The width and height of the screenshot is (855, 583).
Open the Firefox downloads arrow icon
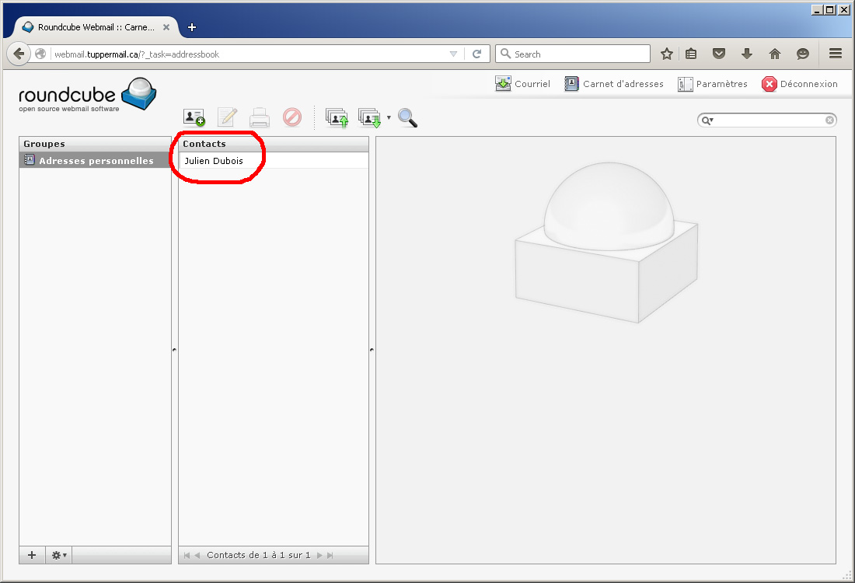747,54
